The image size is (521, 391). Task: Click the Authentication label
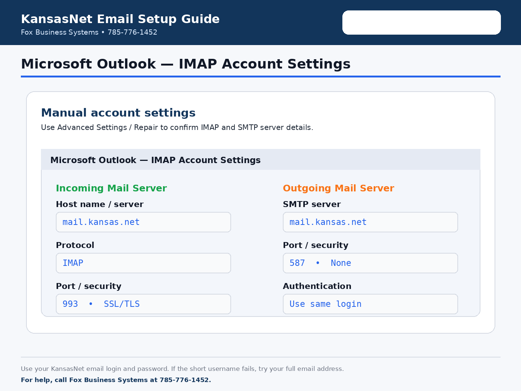317,286
